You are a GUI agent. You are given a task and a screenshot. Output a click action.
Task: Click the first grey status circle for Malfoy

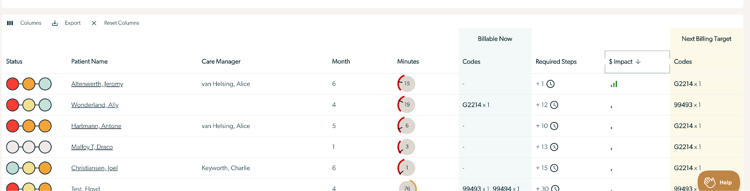pyautogui.click(x=13, y=147)
